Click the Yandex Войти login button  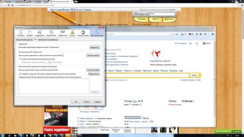click(x=207, y=43)
